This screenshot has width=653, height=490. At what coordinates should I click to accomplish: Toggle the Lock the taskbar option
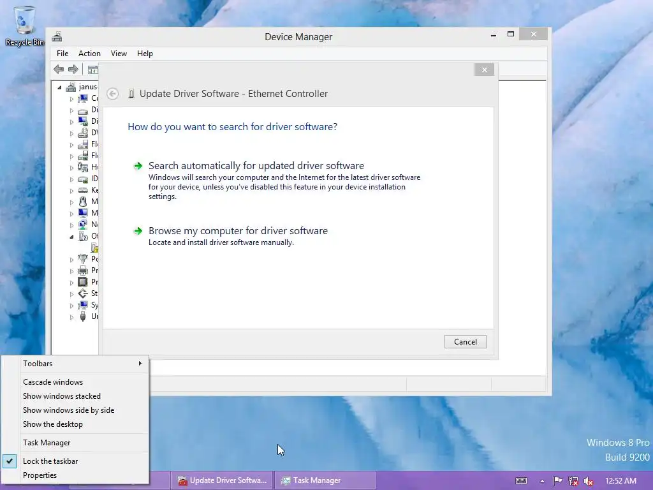pyautogui.click(x=75, y=461)
